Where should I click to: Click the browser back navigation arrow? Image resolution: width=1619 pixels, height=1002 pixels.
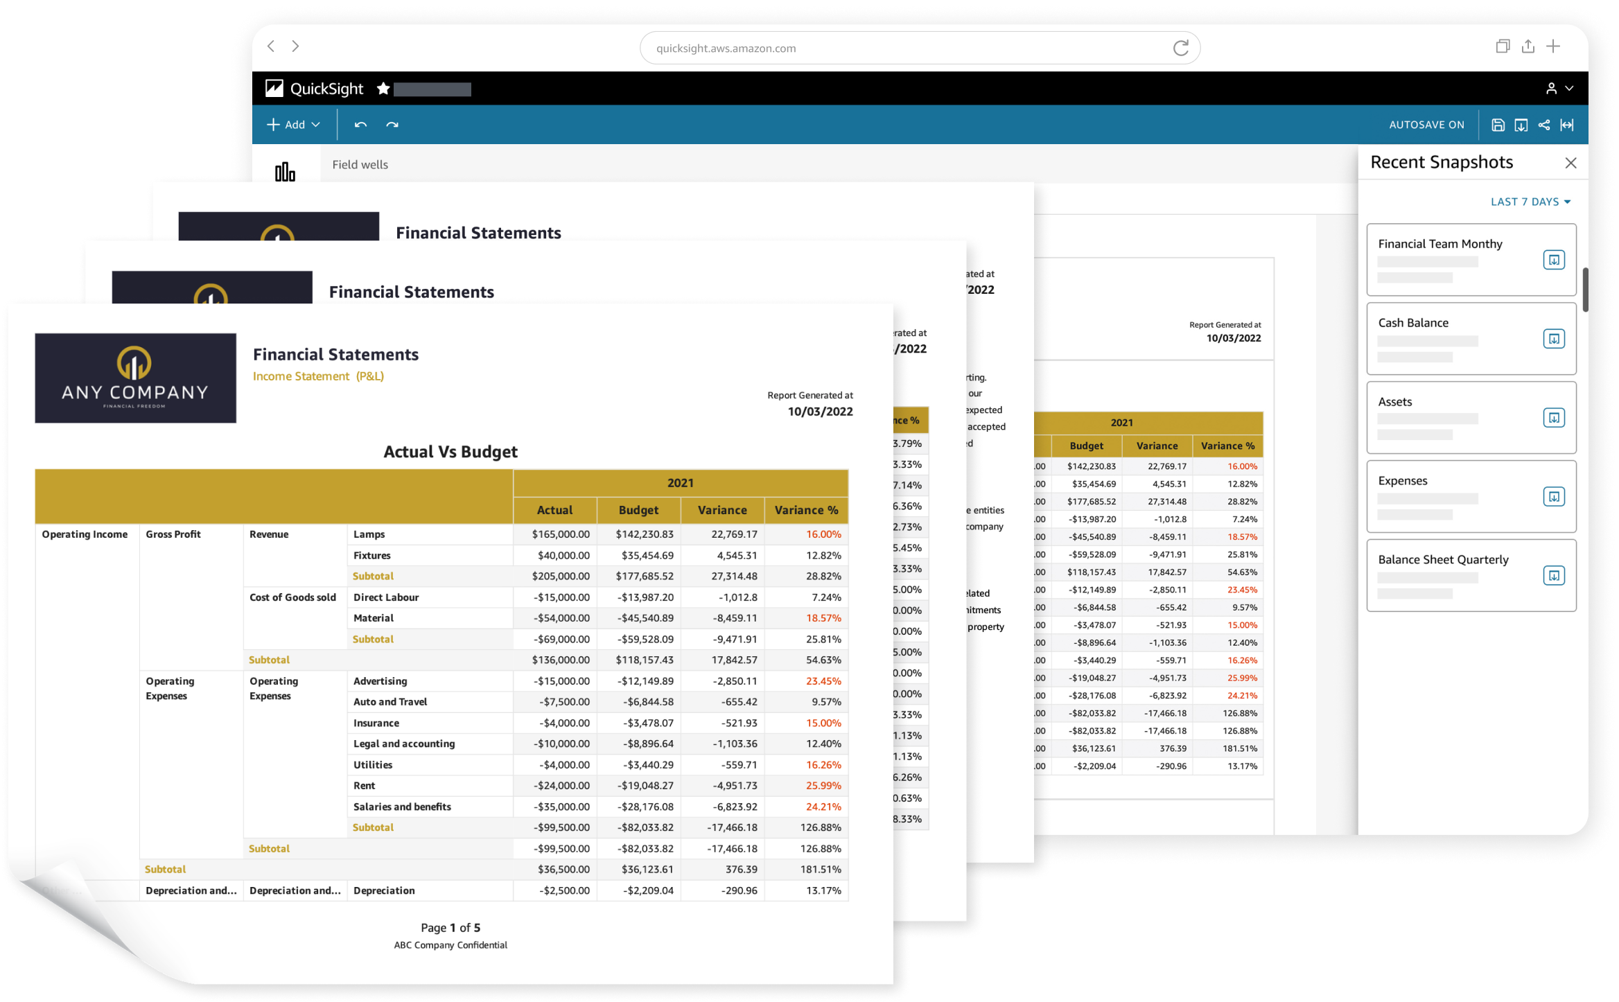coord(272,47)
